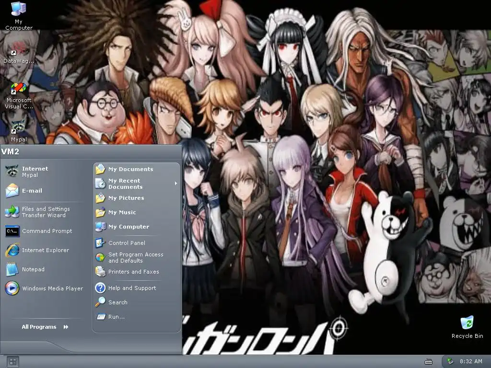
Task: Click the Help and Support question-mark icon
Action: [x=101, y=288]
